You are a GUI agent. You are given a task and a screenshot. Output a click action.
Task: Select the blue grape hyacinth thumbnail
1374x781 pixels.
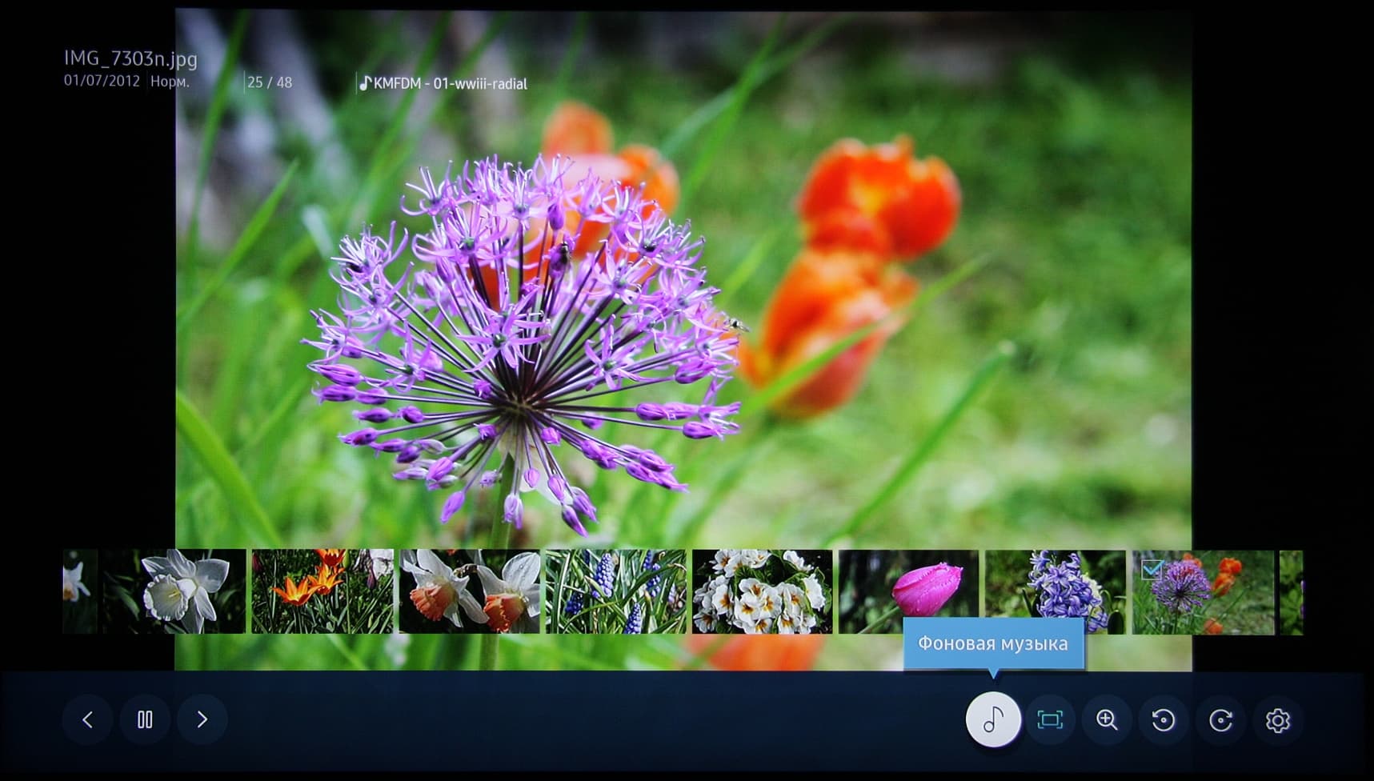(615, 591)
